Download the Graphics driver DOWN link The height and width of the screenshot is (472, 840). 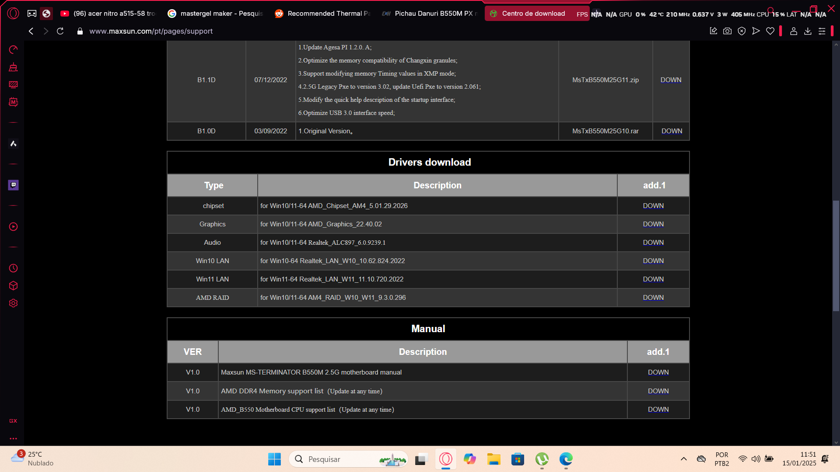(x=653, y=224)
